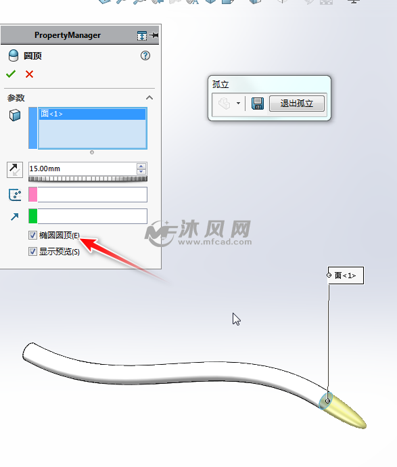Click the face selection cube icon

(15, 115)
